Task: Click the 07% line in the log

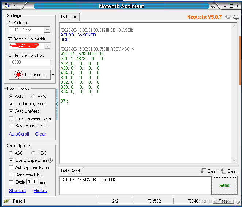Action: [64, 101]
